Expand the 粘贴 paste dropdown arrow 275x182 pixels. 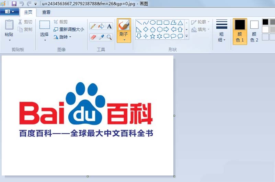pyautogui.click(x=10, y=40)
